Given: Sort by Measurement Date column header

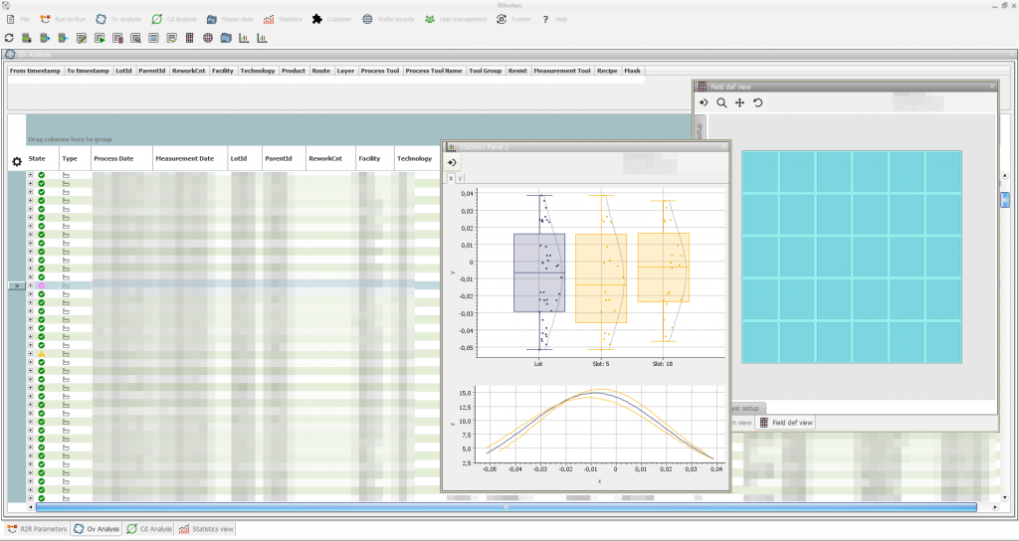Looking at the screenshot, I should 190,158.
